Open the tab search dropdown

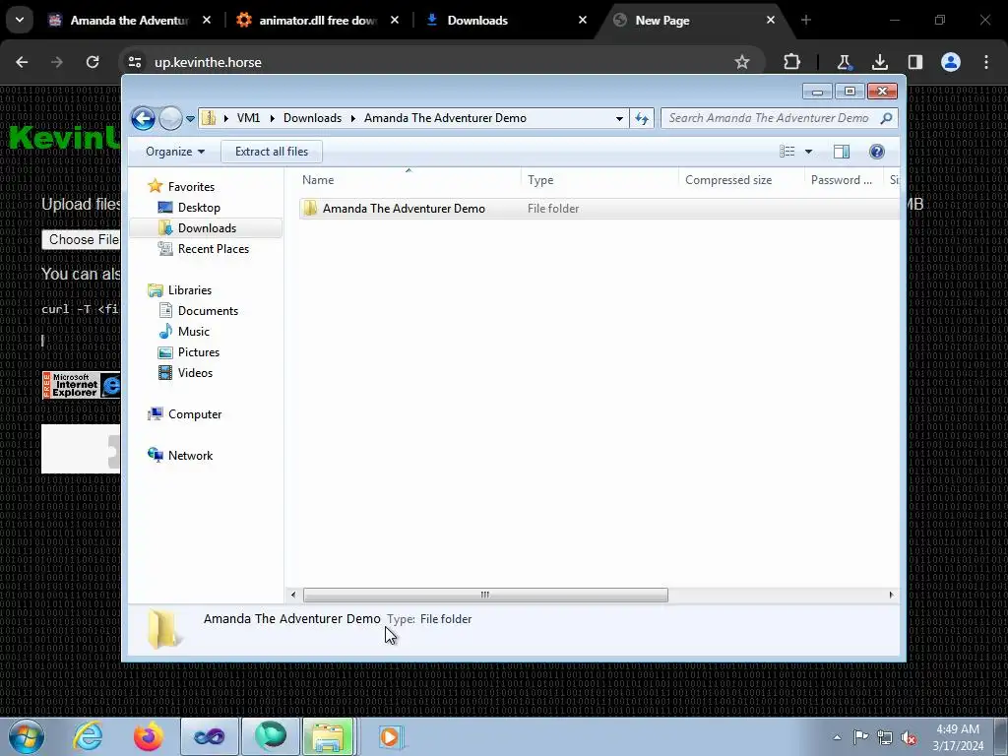click(x=20, y=20)
